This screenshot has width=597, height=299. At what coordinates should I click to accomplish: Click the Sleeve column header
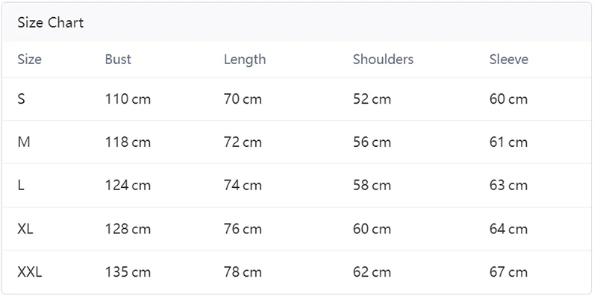(x=509, y=60)
